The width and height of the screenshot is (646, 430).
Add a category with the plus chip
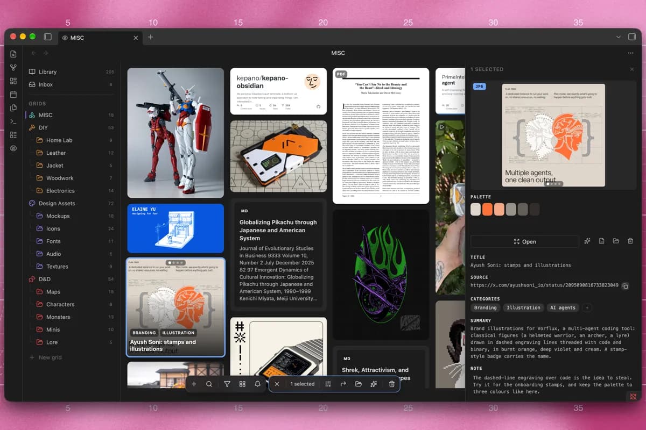(587, 308)
